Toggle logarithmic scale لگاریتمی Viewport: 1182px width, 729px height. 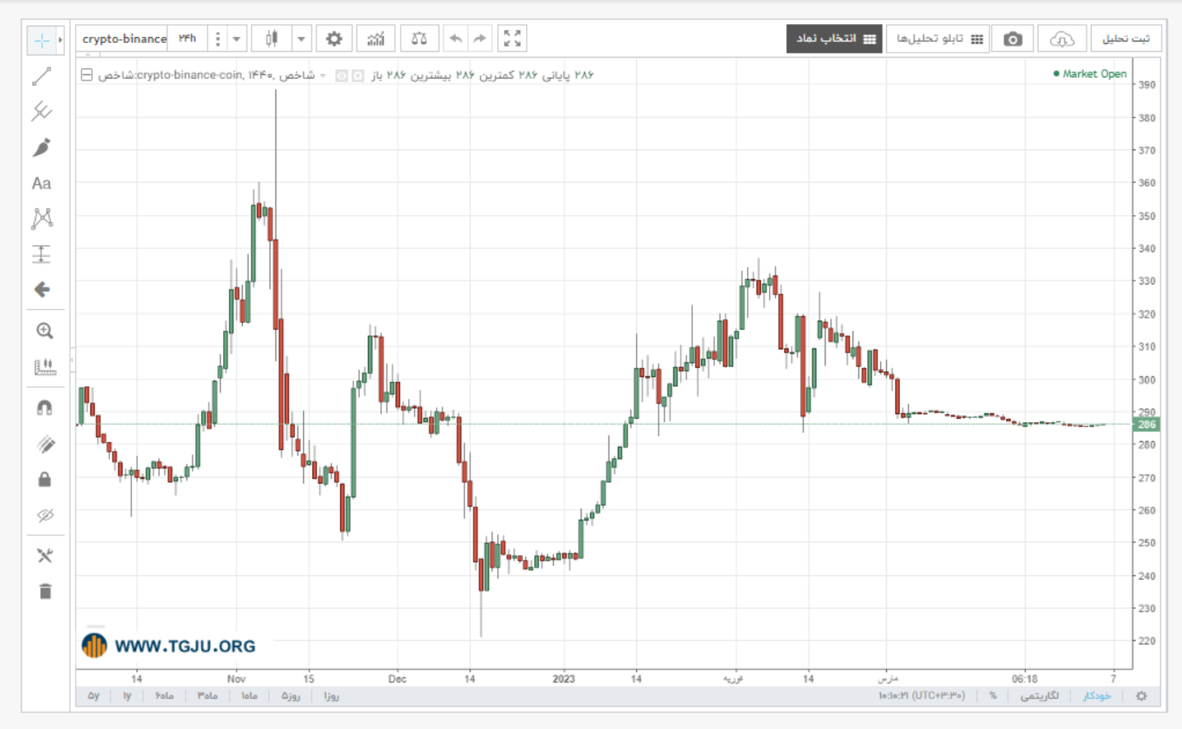tap(1039, 696)
